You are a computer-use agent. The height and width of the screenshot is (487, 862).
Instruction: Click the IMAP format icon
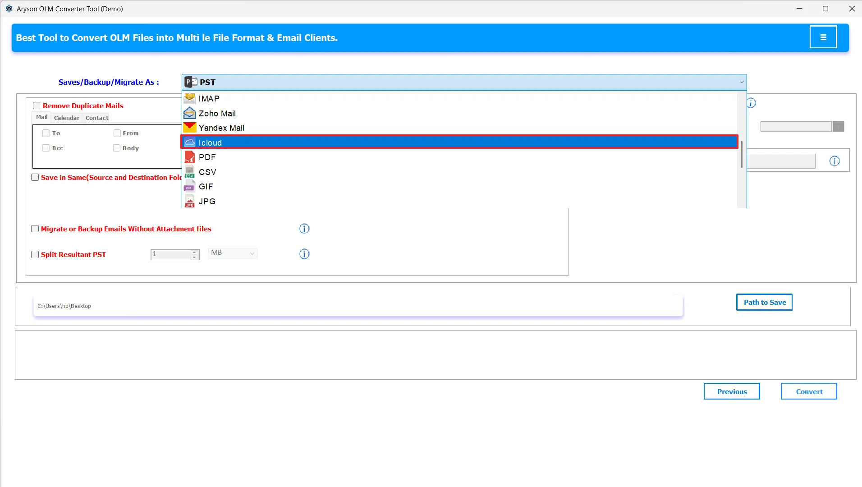(190, 98)
